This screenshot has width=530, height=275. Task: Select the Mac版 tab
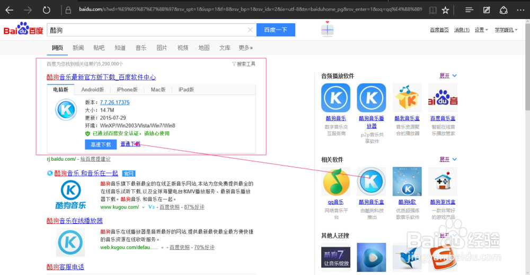[x=158, y=89]
